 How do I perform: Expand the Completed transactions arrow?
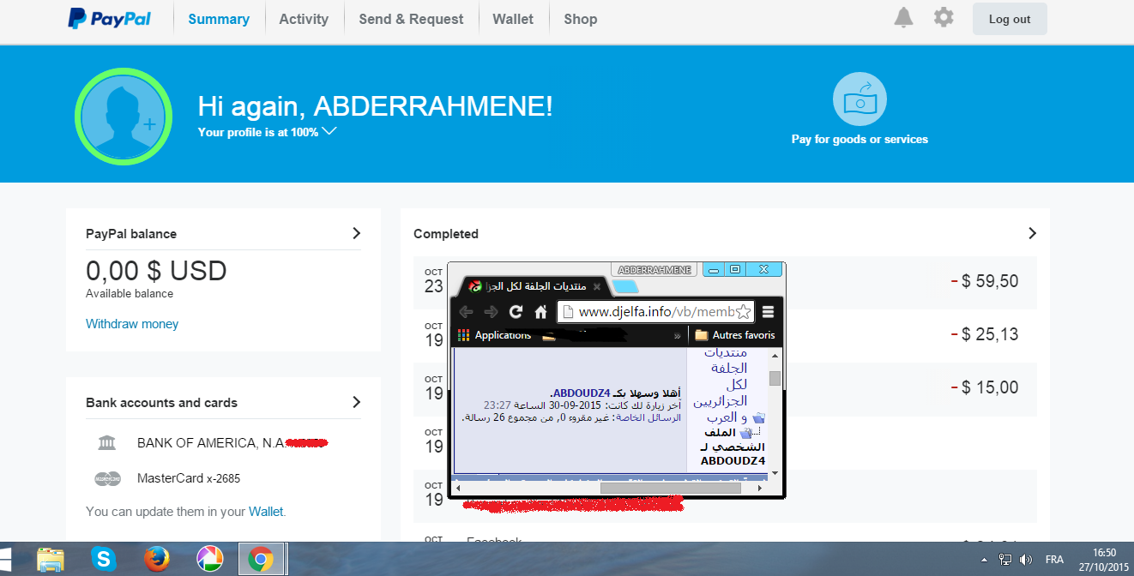[1032, 233]
